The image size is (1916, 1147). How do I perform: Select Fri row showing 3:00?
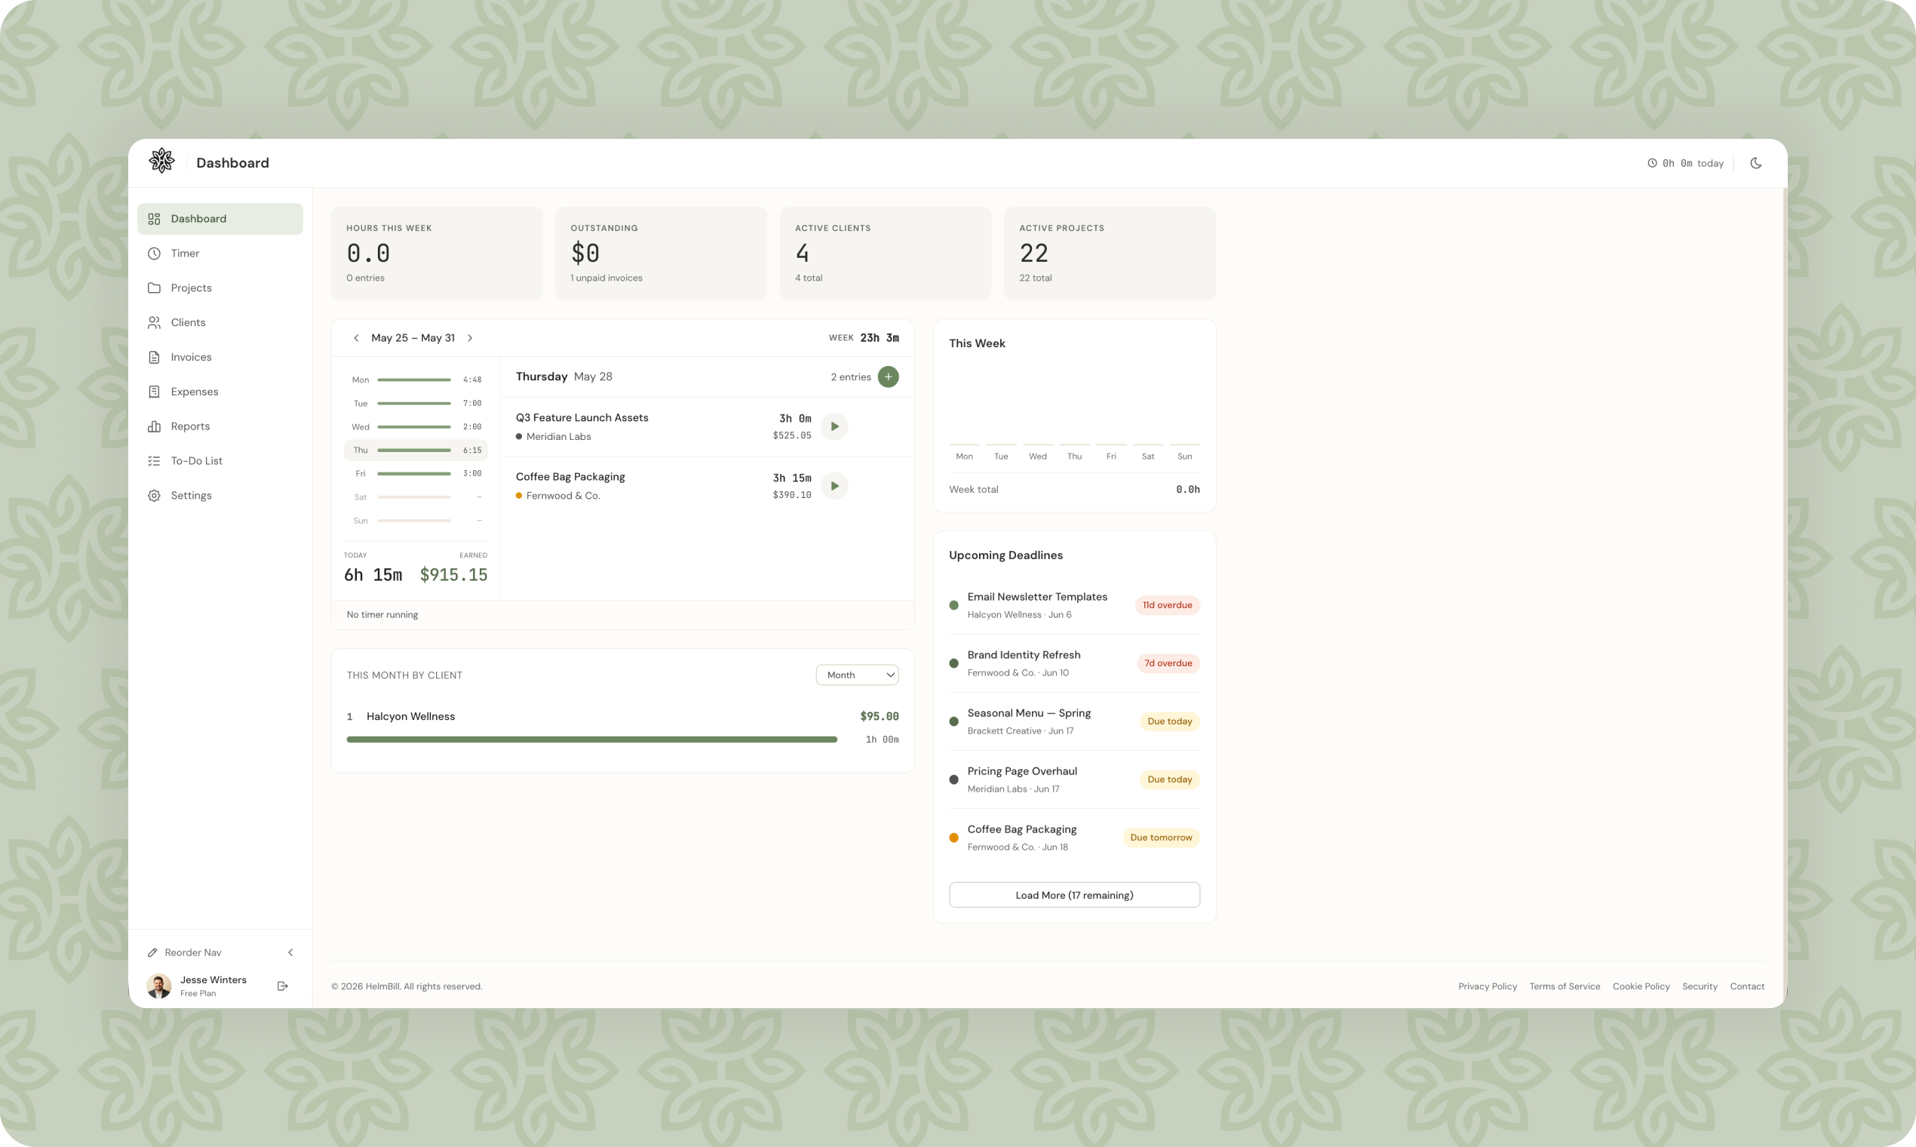tap(416, 474)
